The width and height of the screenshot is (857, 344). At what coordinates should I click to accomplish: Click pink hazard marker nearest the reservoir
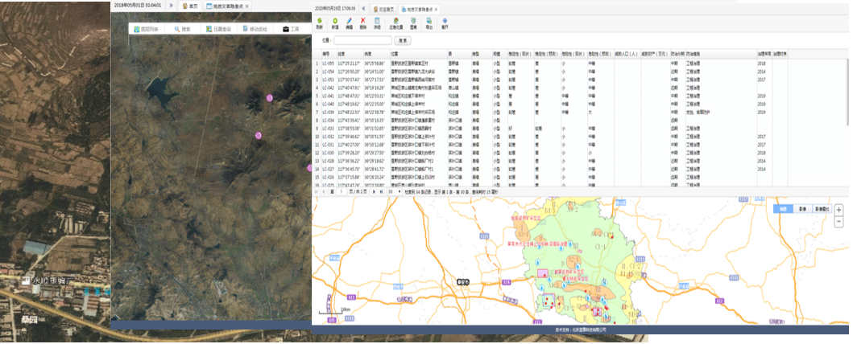[x=270, y=97]
